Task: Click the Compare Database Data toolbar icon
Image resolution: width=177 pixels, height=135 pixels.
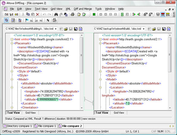Action: click(x=16, y=15)
